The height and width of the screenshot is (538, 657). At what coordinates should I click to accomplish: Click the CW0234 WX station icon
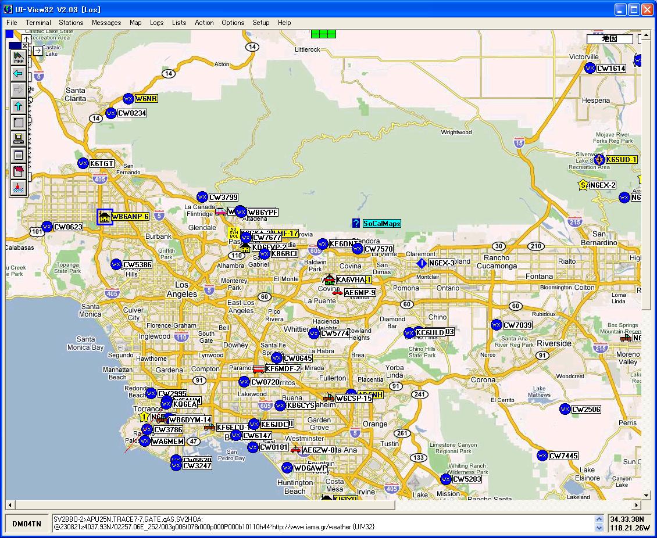(110, 113)
